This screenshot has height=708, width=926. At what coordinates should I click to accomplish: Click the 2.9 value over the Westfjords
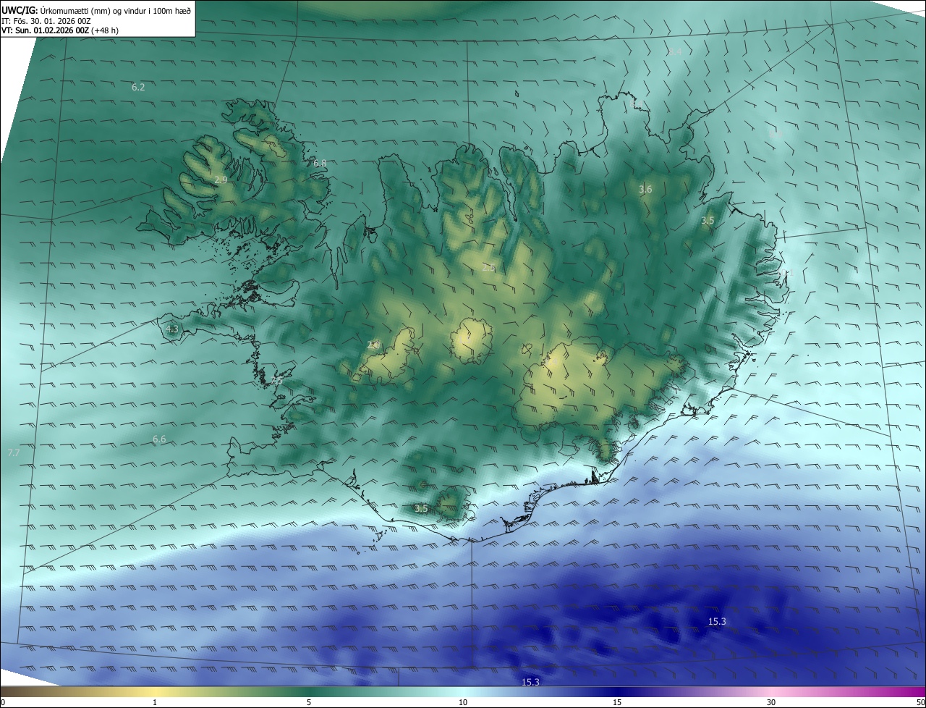tap(221, 180)
